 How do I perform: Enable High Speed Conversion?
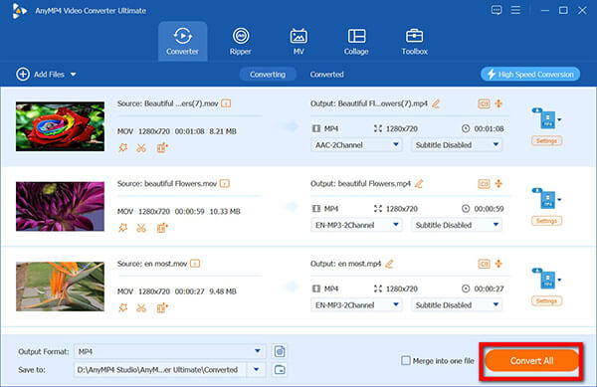click(x=530, y=75)
